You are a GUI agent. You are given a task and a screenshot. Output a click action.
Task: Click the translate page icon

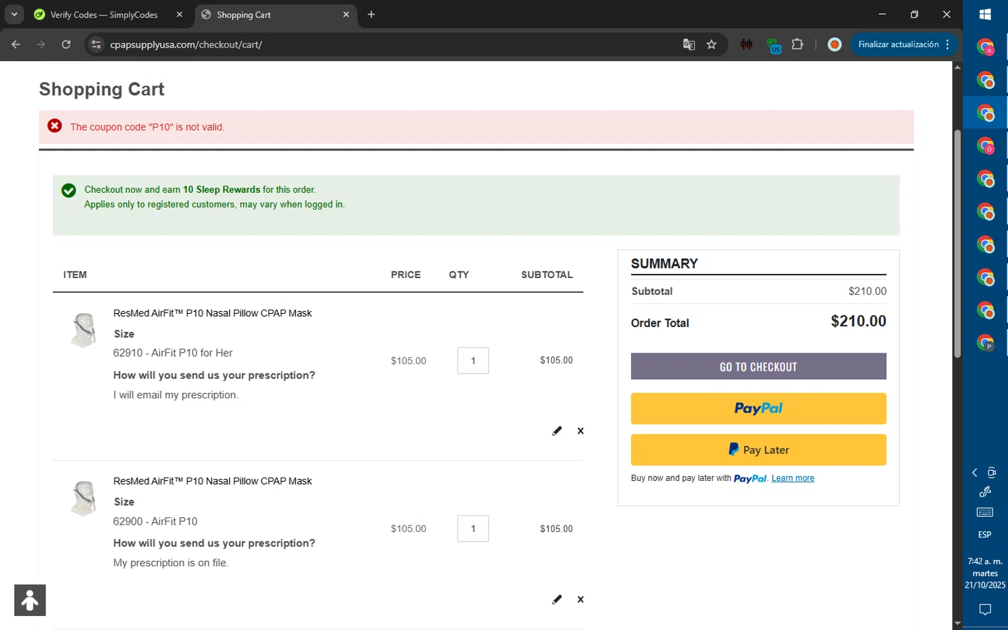(689, 44)
